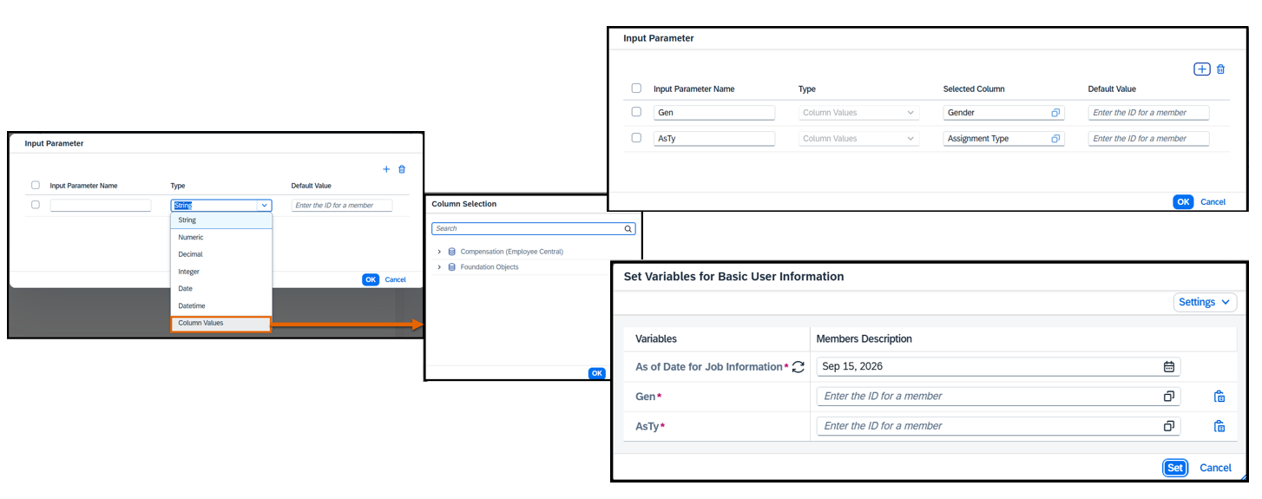Open value help for Gen variable
Viewport: 1262px width, 499px height.
pos(1168,396)
